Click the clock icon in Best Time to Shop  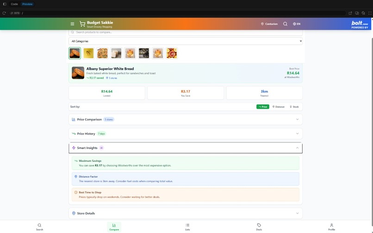(x=76, y=192)
